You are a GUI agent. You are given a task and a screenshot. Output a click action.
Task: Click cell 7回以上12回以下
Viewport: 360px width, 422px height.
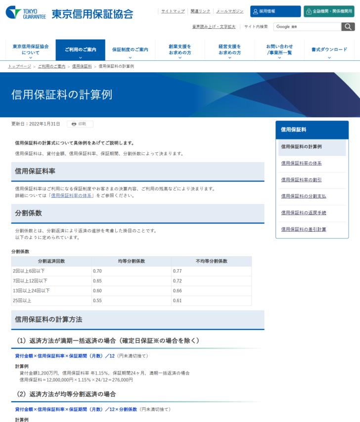[x=51, y=281]
